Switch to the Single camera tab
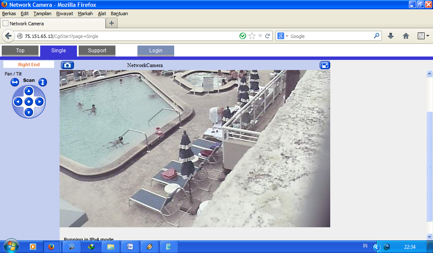 click(58, 51)
